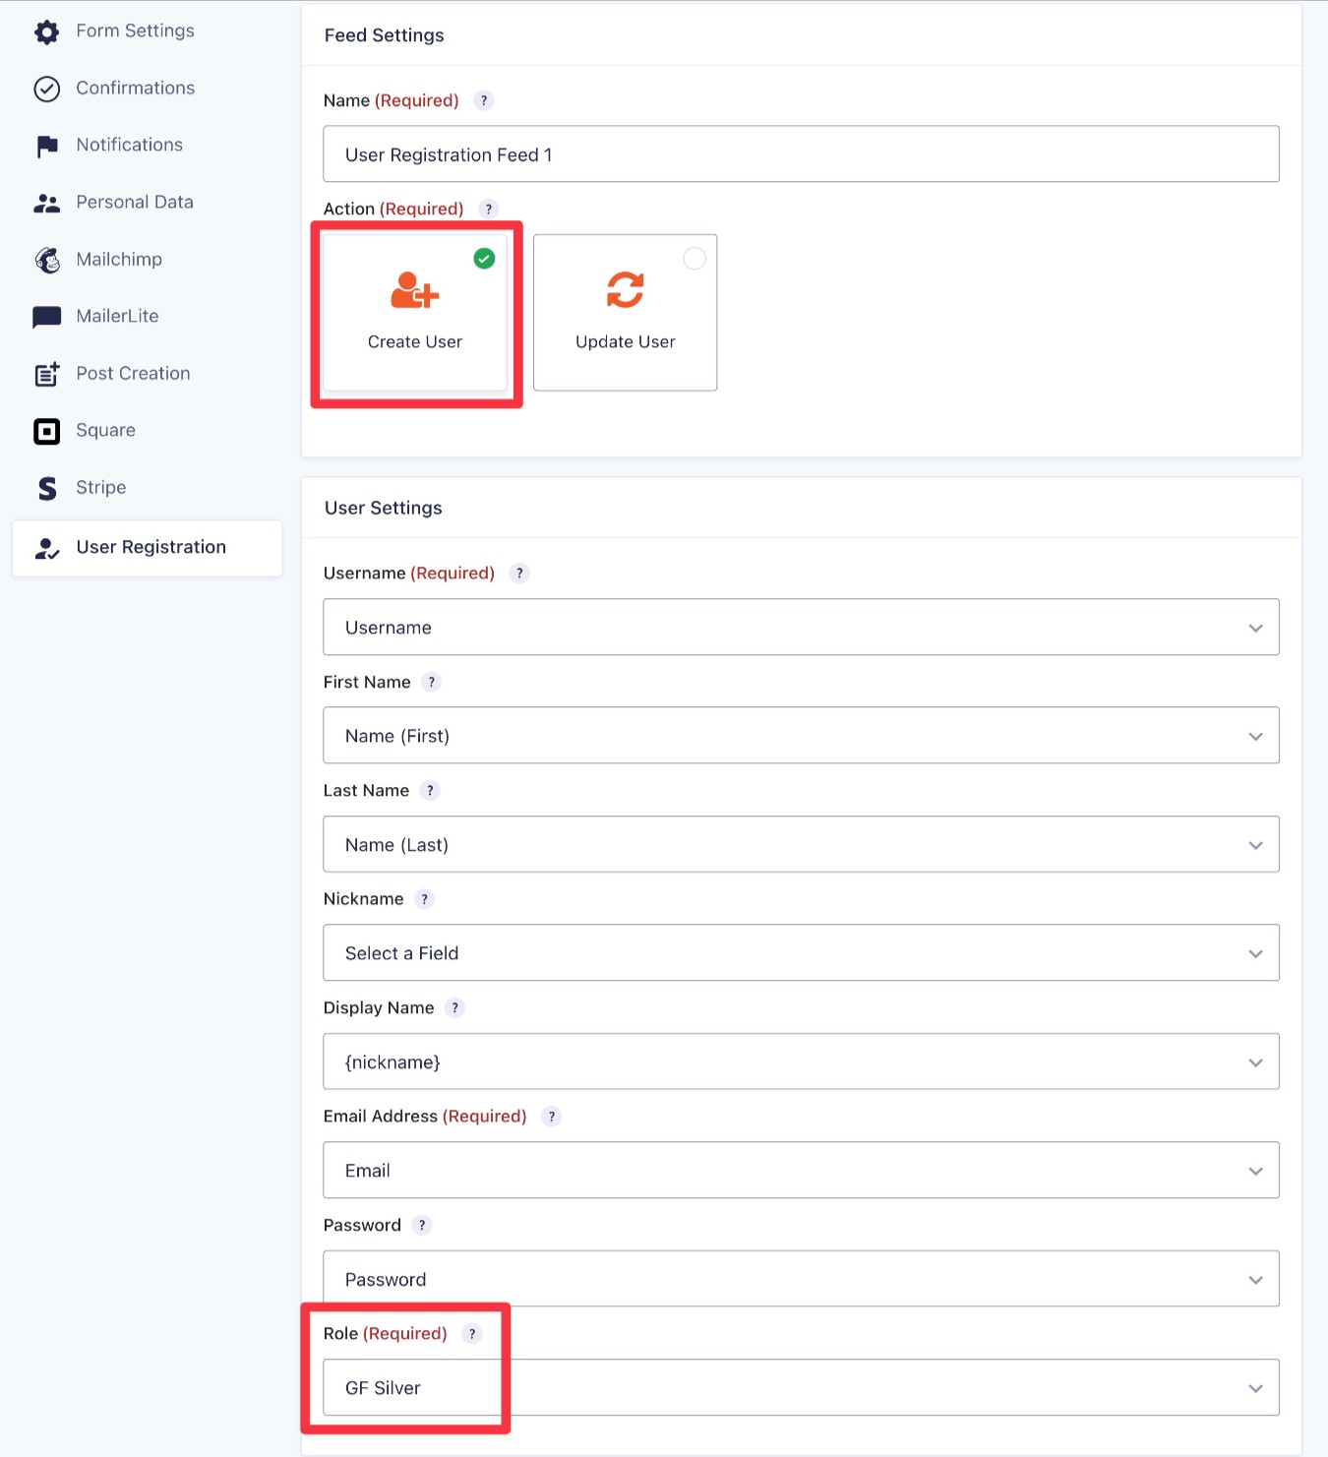Open the Username field dropdown
This screenshot has height=1457, width=1328.
(x=801, y=627)
